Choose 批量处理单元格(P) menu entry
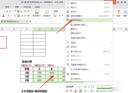Image resolution: width=128 pixels, height=93 pixels. coord(89,38)
